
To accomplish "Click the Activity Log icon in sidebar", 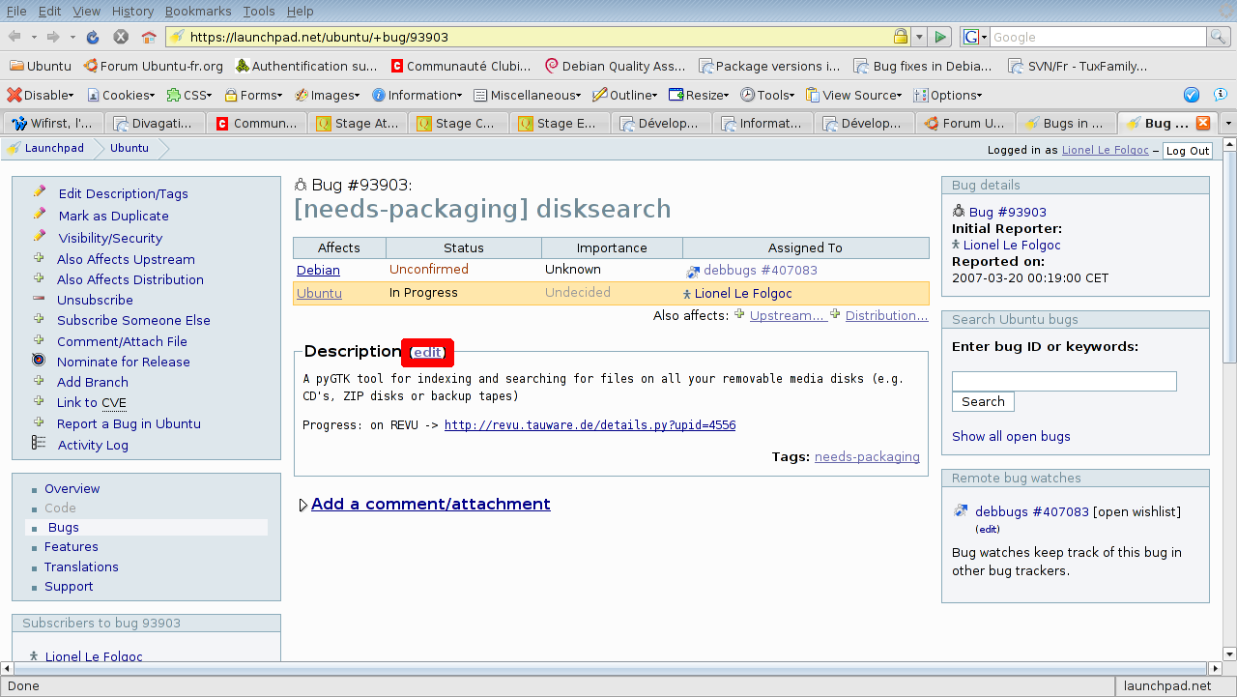I will (39, 443).
